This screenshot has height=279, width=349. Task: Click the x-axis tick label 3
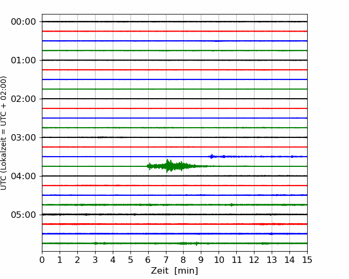tap(95, 260)
